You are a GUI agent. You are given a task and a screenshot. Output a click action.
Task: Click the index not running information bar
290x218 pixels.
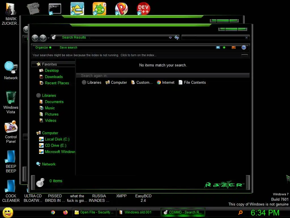tap(140, 55)
